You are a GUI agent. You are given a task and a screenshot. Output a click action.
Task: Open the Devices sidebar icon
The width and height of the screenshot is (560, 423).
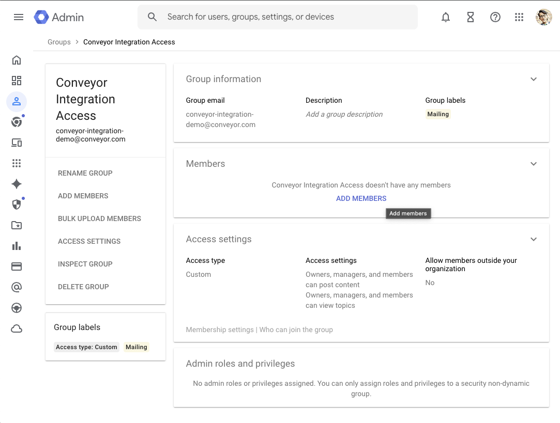click(17, 143)
